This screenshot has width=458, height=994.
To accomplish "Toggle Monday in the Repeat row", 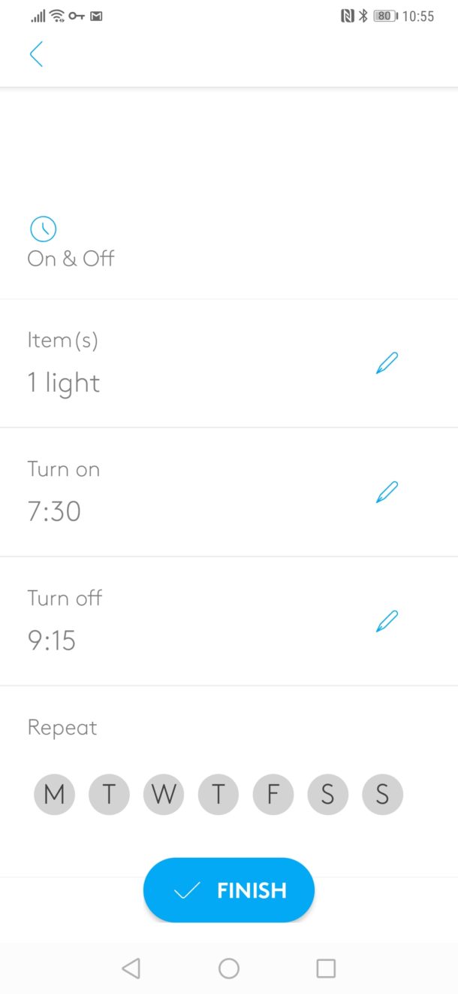I will pos(54,794).
